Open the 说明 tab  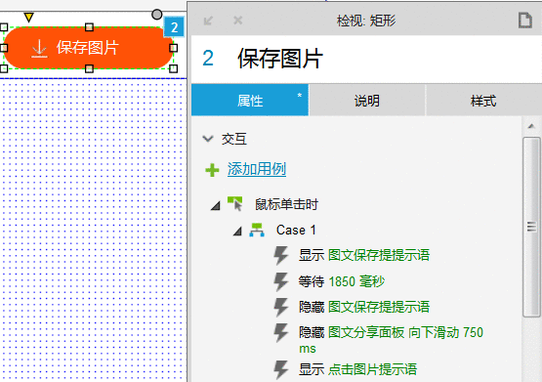point(367,101)
